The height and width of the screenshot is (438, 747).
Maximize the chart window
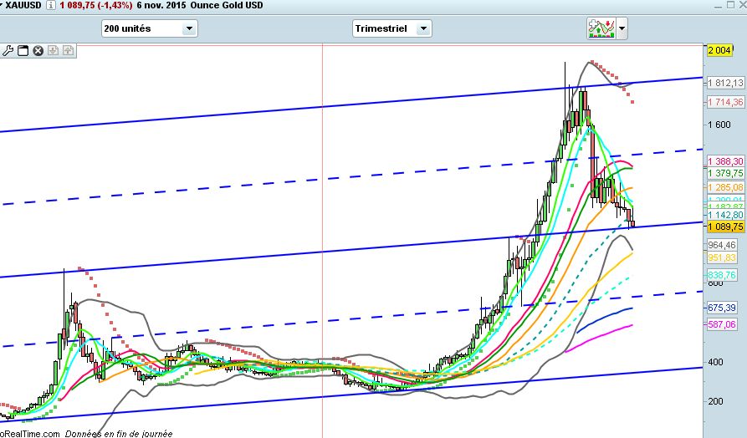(x=731, y=5)
